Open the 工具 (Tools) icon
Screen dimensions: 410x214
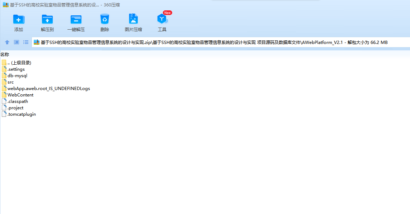point(162,19)
